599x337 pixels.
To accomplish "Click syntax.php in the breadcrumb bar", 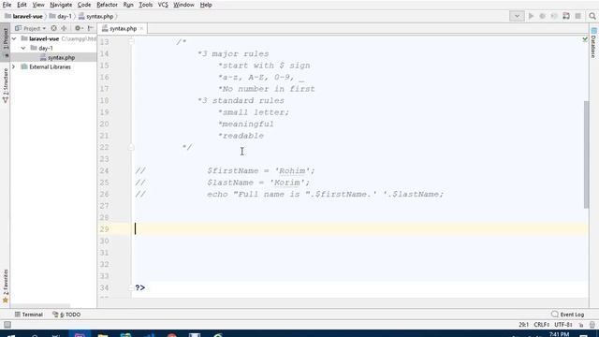I will 95,17.
